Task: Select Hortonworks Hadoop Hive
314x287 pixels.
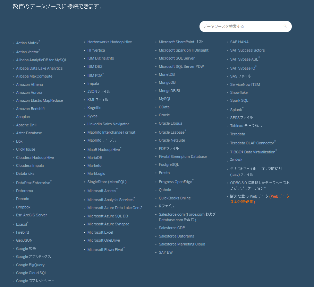Action: (110, 42)
